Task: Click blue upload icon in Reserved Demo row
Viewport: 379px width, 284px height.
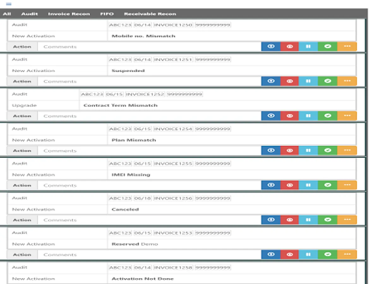Action: click(x=271, y=255)
